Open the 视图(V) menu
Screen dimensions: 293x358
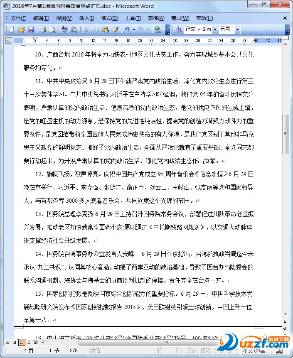64,18
